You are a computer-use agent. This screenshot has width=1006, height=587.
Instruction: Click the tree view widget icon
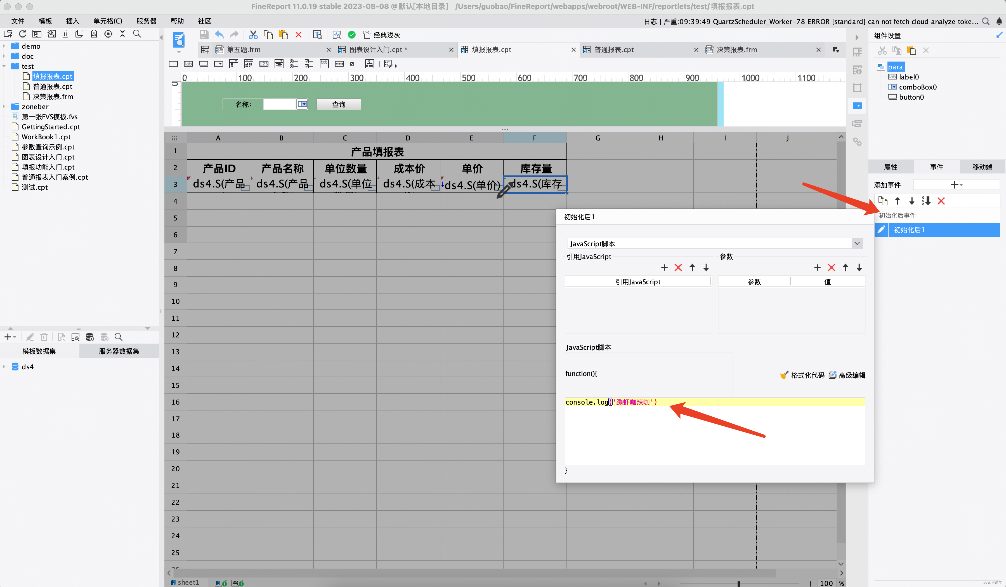coord(370,64)
